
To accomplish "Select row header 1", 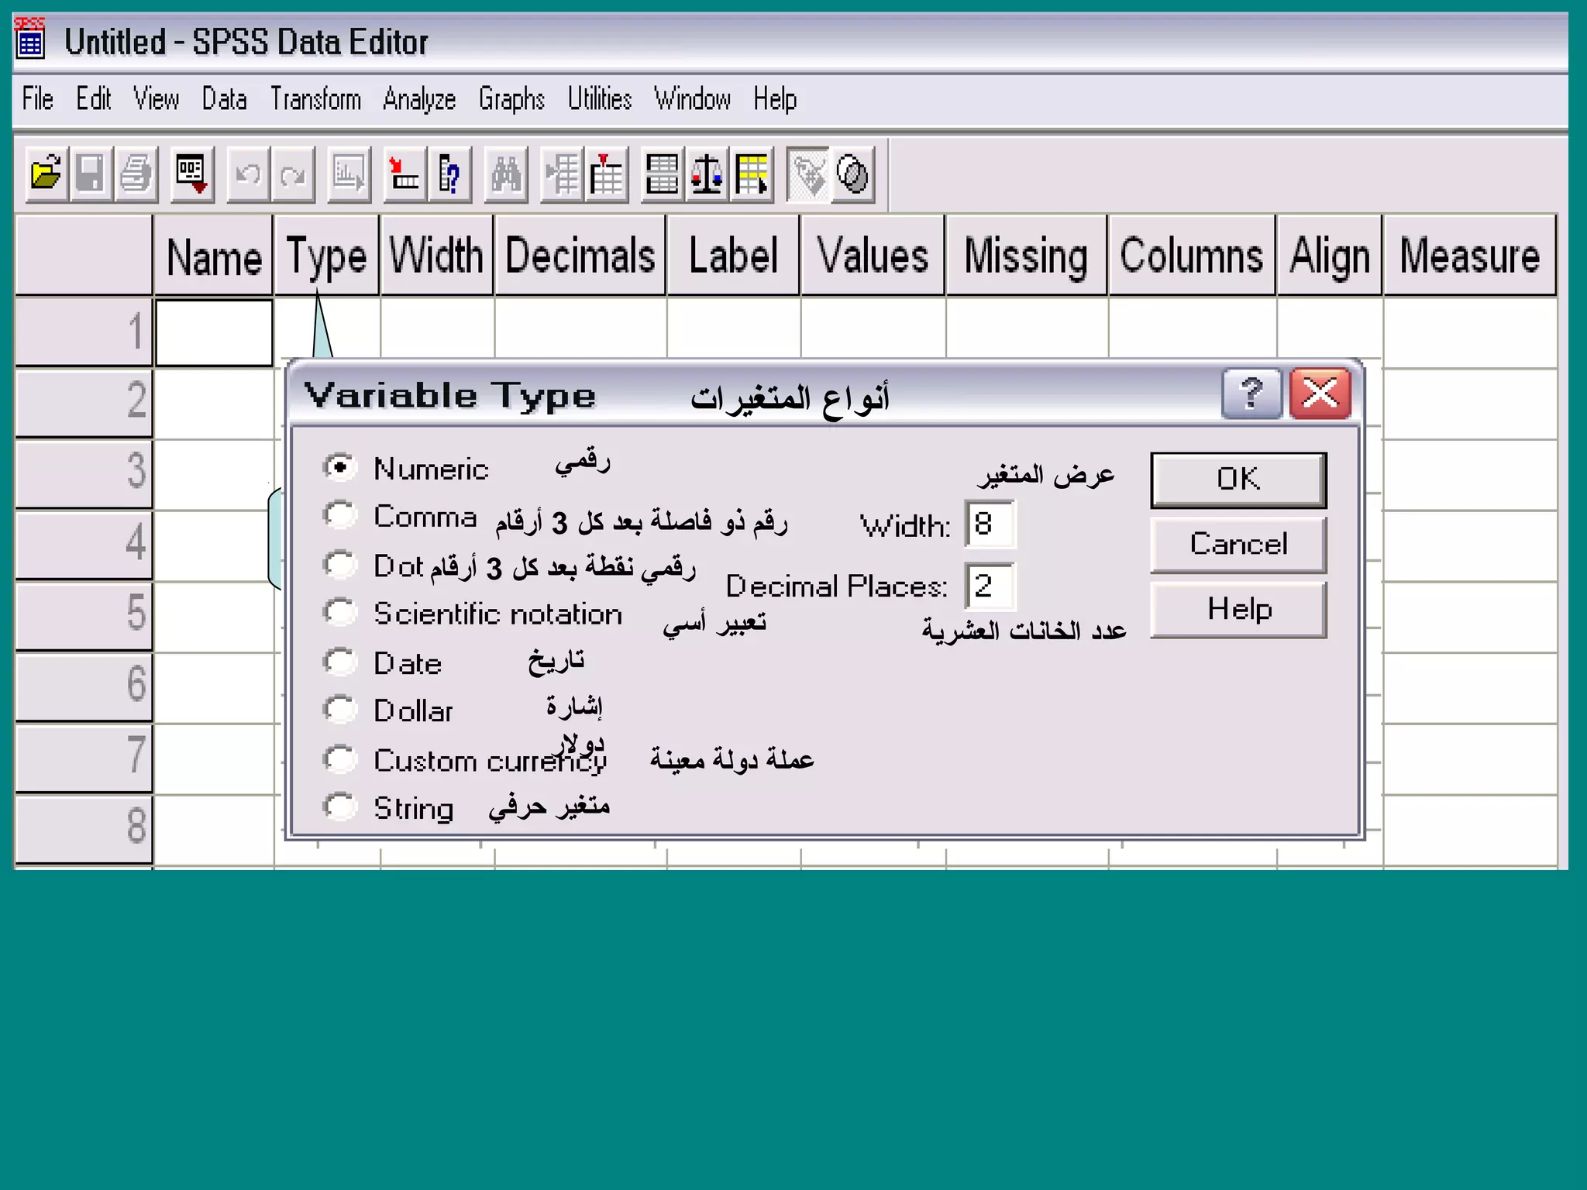I will click(84, 331).
